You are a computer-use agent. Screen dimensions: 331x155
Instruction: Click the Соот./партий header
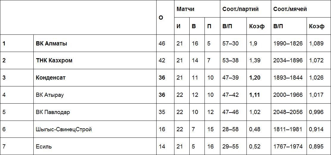coord(241,9)
